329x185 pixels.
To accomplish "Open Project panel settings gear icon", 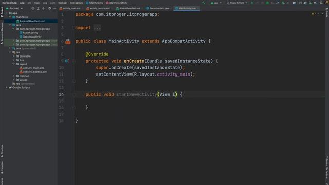I will coord(50,8).
